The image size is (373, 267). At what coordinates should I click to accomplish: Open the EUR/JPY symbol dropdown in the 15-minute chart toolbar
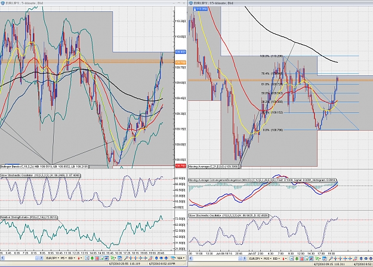click(x=255, y=258)
